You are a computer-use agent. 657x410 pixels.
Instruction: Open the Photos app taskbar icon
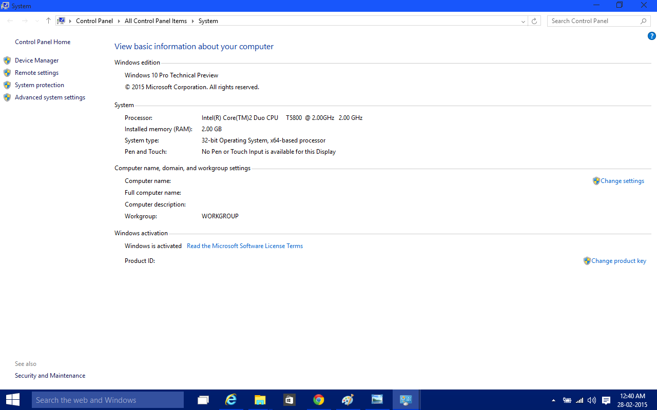pos(377,400)
